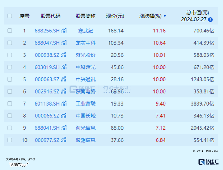Check the box for row 4 中科曙光

coord(10,67)
